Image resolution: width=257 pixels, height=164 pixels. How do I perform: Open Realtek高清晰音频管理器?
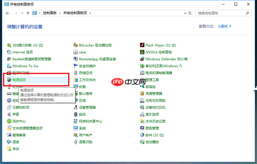[29, 59]
